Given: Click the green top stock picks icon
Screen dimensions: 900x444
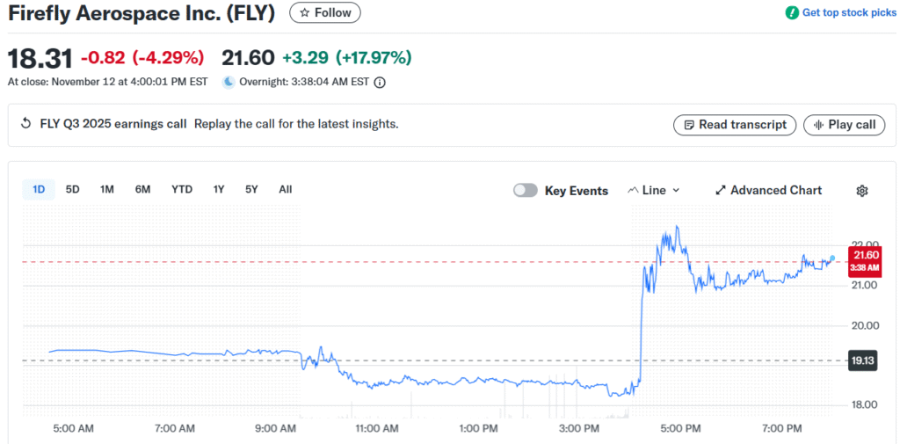Looking at the screenshot, I should [x=791, y=13].
